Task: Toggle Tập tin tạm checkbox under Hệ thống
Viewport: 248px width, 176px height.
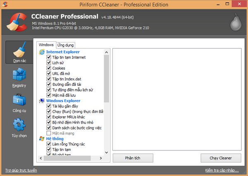Action: [x=49, y=149]
